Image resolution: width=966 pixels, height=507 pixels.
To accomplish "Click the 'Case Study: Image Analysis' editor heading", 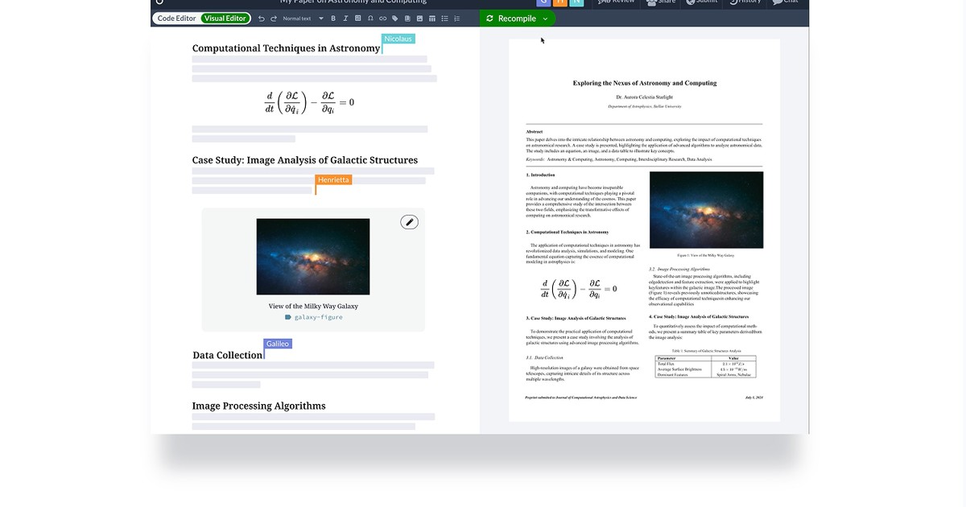I will point(304,160).
